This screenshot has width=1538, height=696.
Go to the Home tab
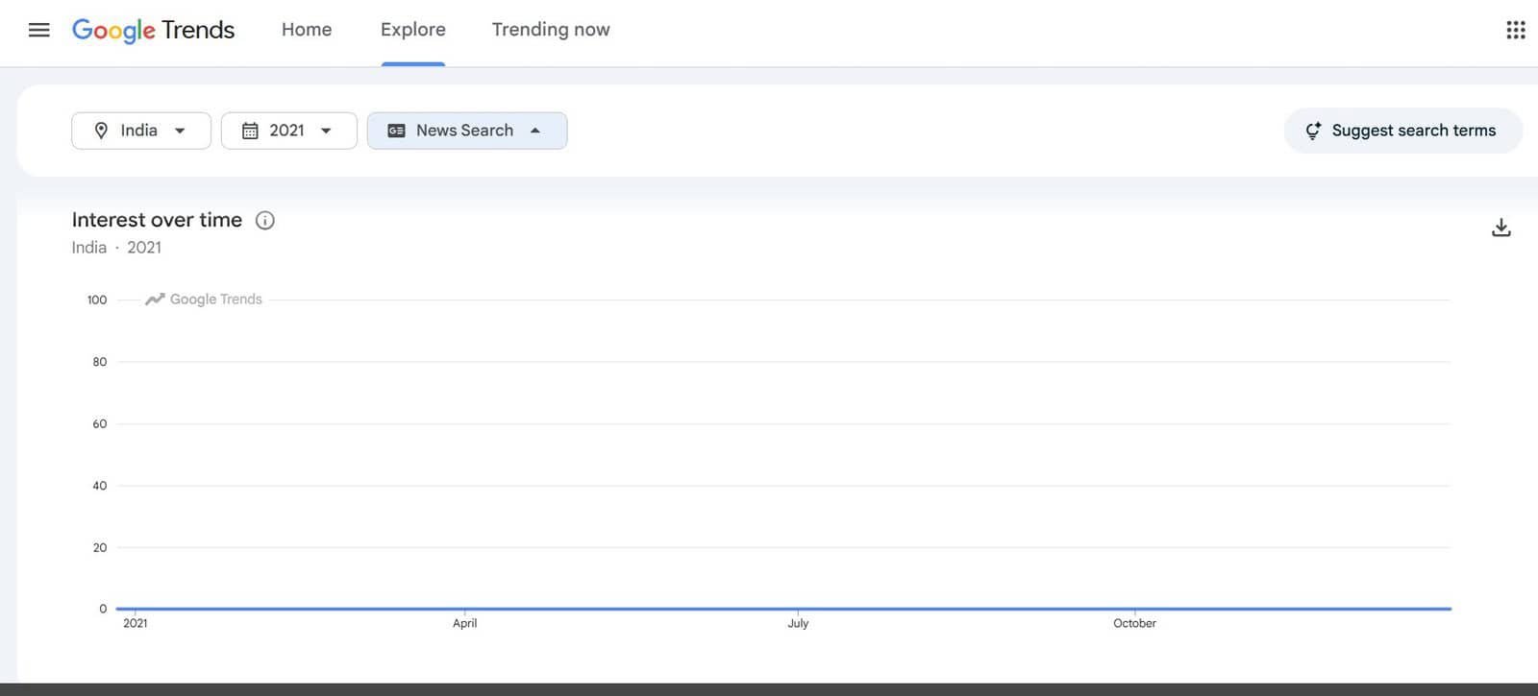[x=307, y=30]
